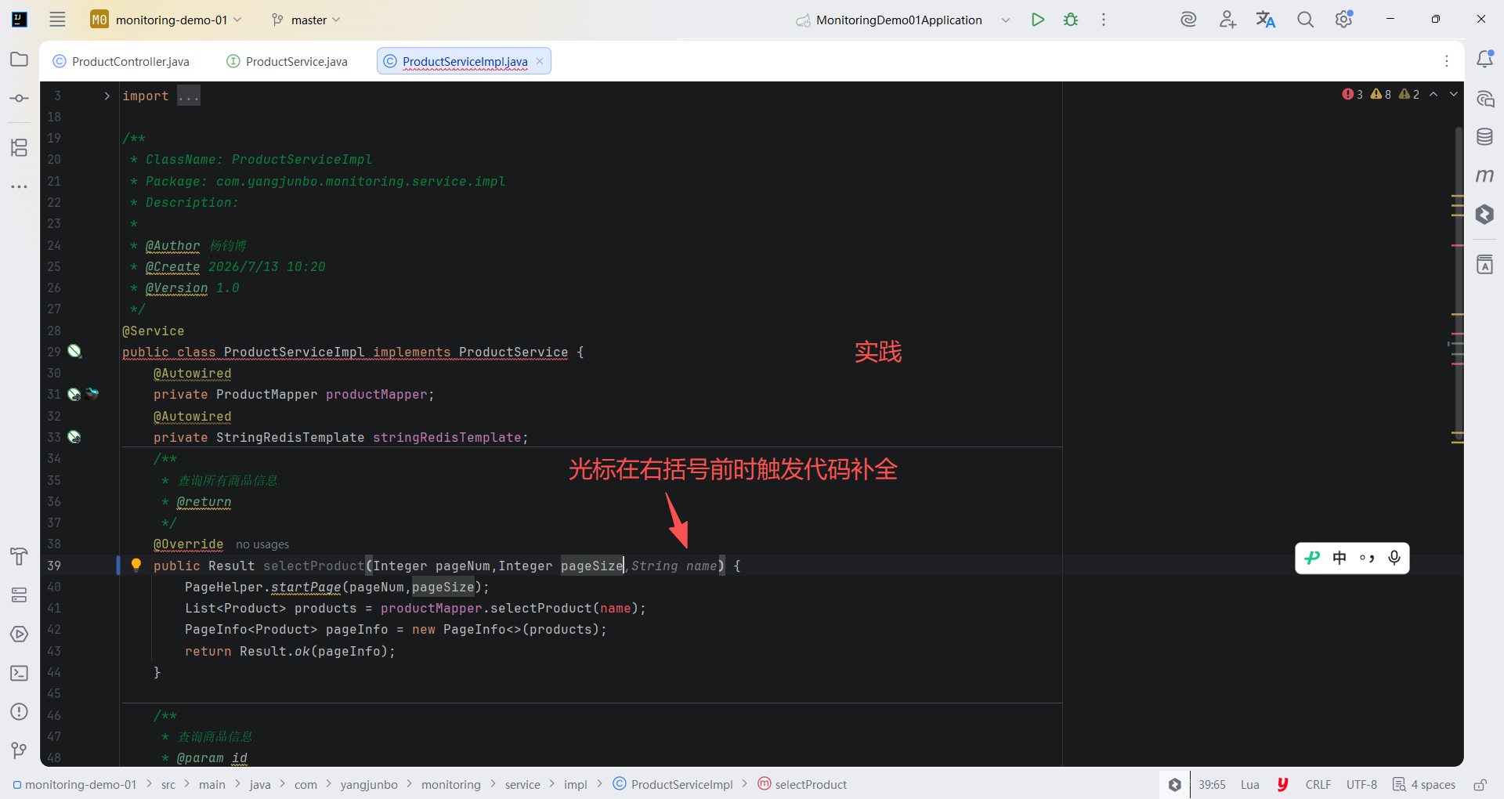Click the Lua status bar widget
The width and height of the screenshot is (1504, 799).
[x=1250, y=784]
